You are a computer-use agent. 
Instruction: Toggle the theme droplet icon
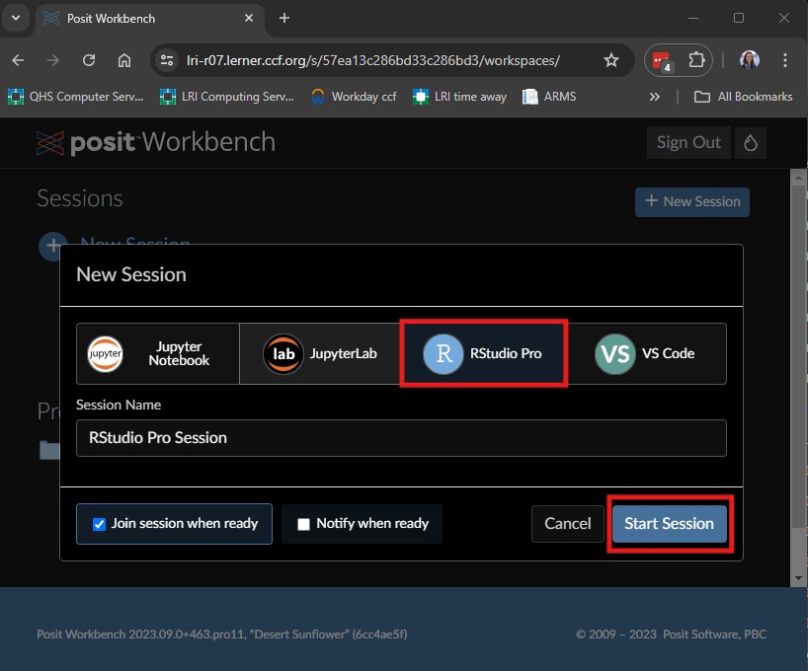(751, 143)
